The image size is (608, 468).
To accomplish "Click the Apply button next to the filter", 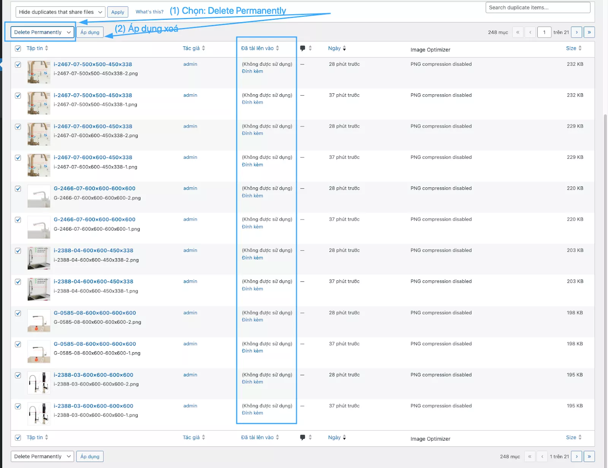I will (x=117, y=12).
